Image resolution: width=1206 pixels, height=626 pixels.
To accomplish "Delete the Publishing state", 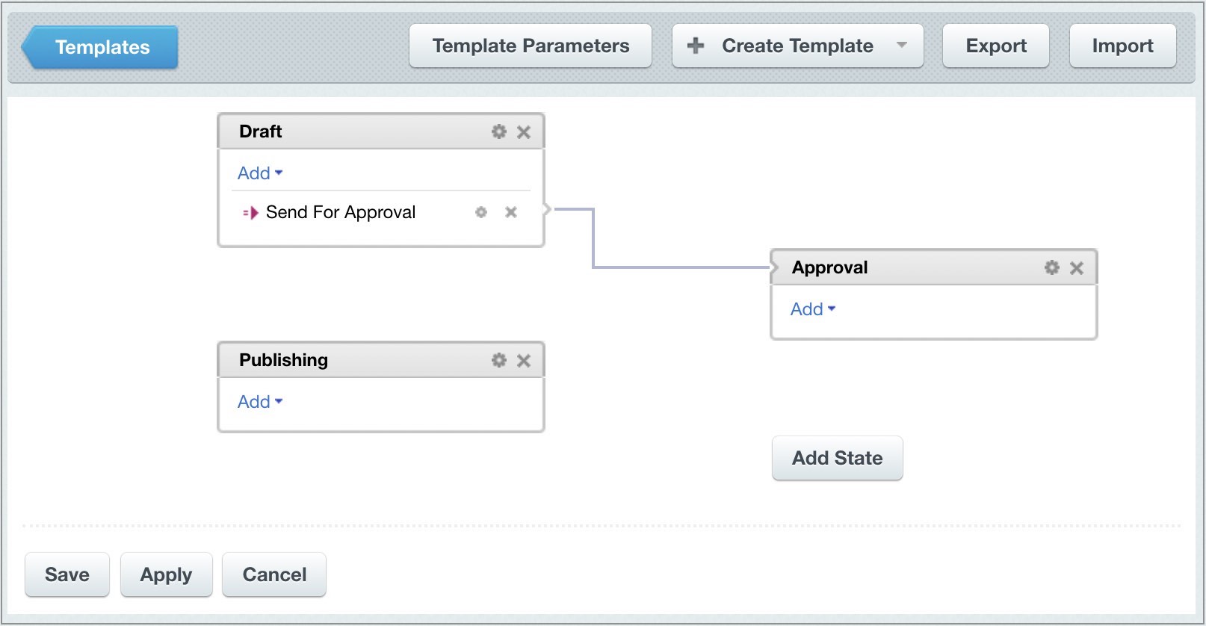I will point(524,361).
